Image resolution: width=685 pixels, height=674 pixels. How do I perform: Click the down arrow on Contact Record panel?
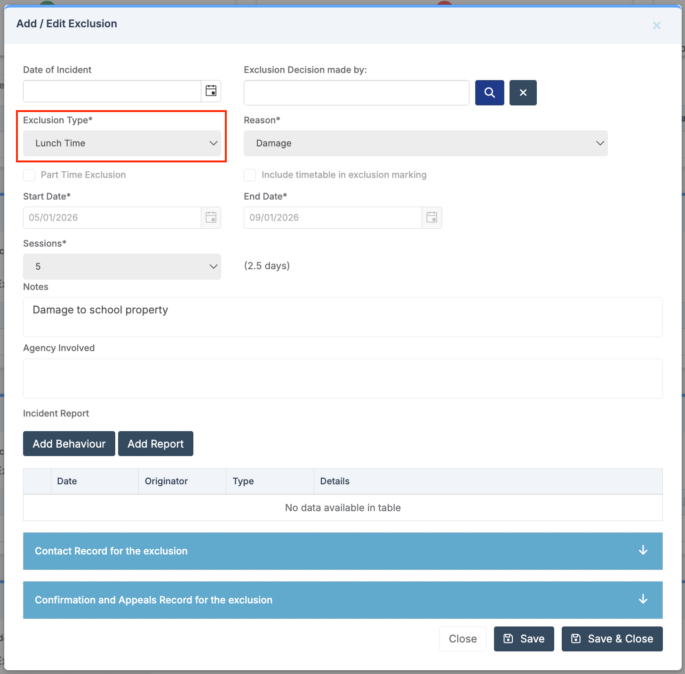[643, 551]
